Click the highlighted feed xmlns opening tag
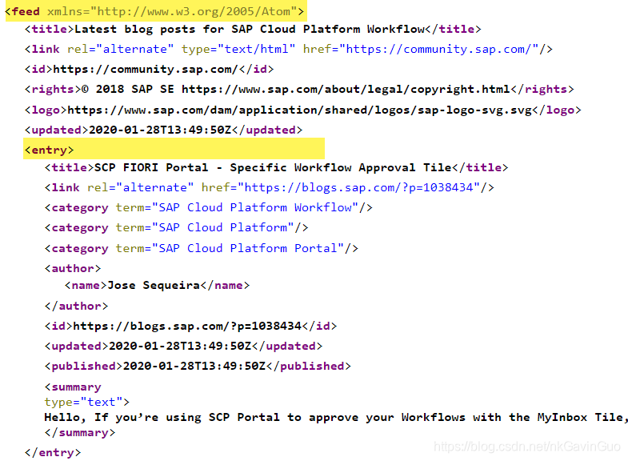 click(x=154, y=11)
